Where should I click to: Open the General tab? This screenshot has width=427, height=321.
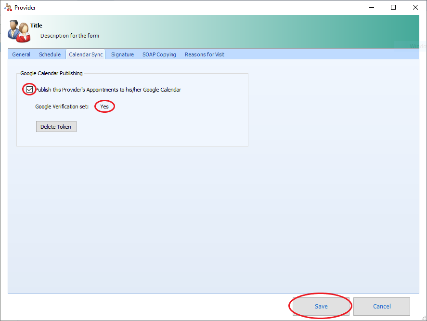(x=21, y=54)
